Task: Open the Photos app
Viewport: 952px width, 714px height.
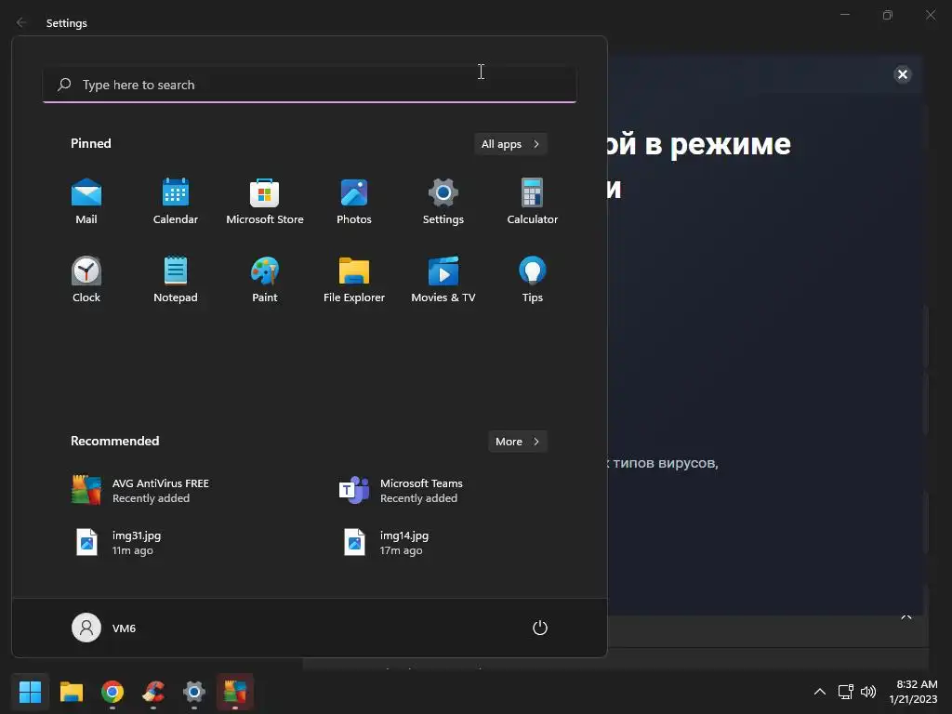Action: click(354, 202)
